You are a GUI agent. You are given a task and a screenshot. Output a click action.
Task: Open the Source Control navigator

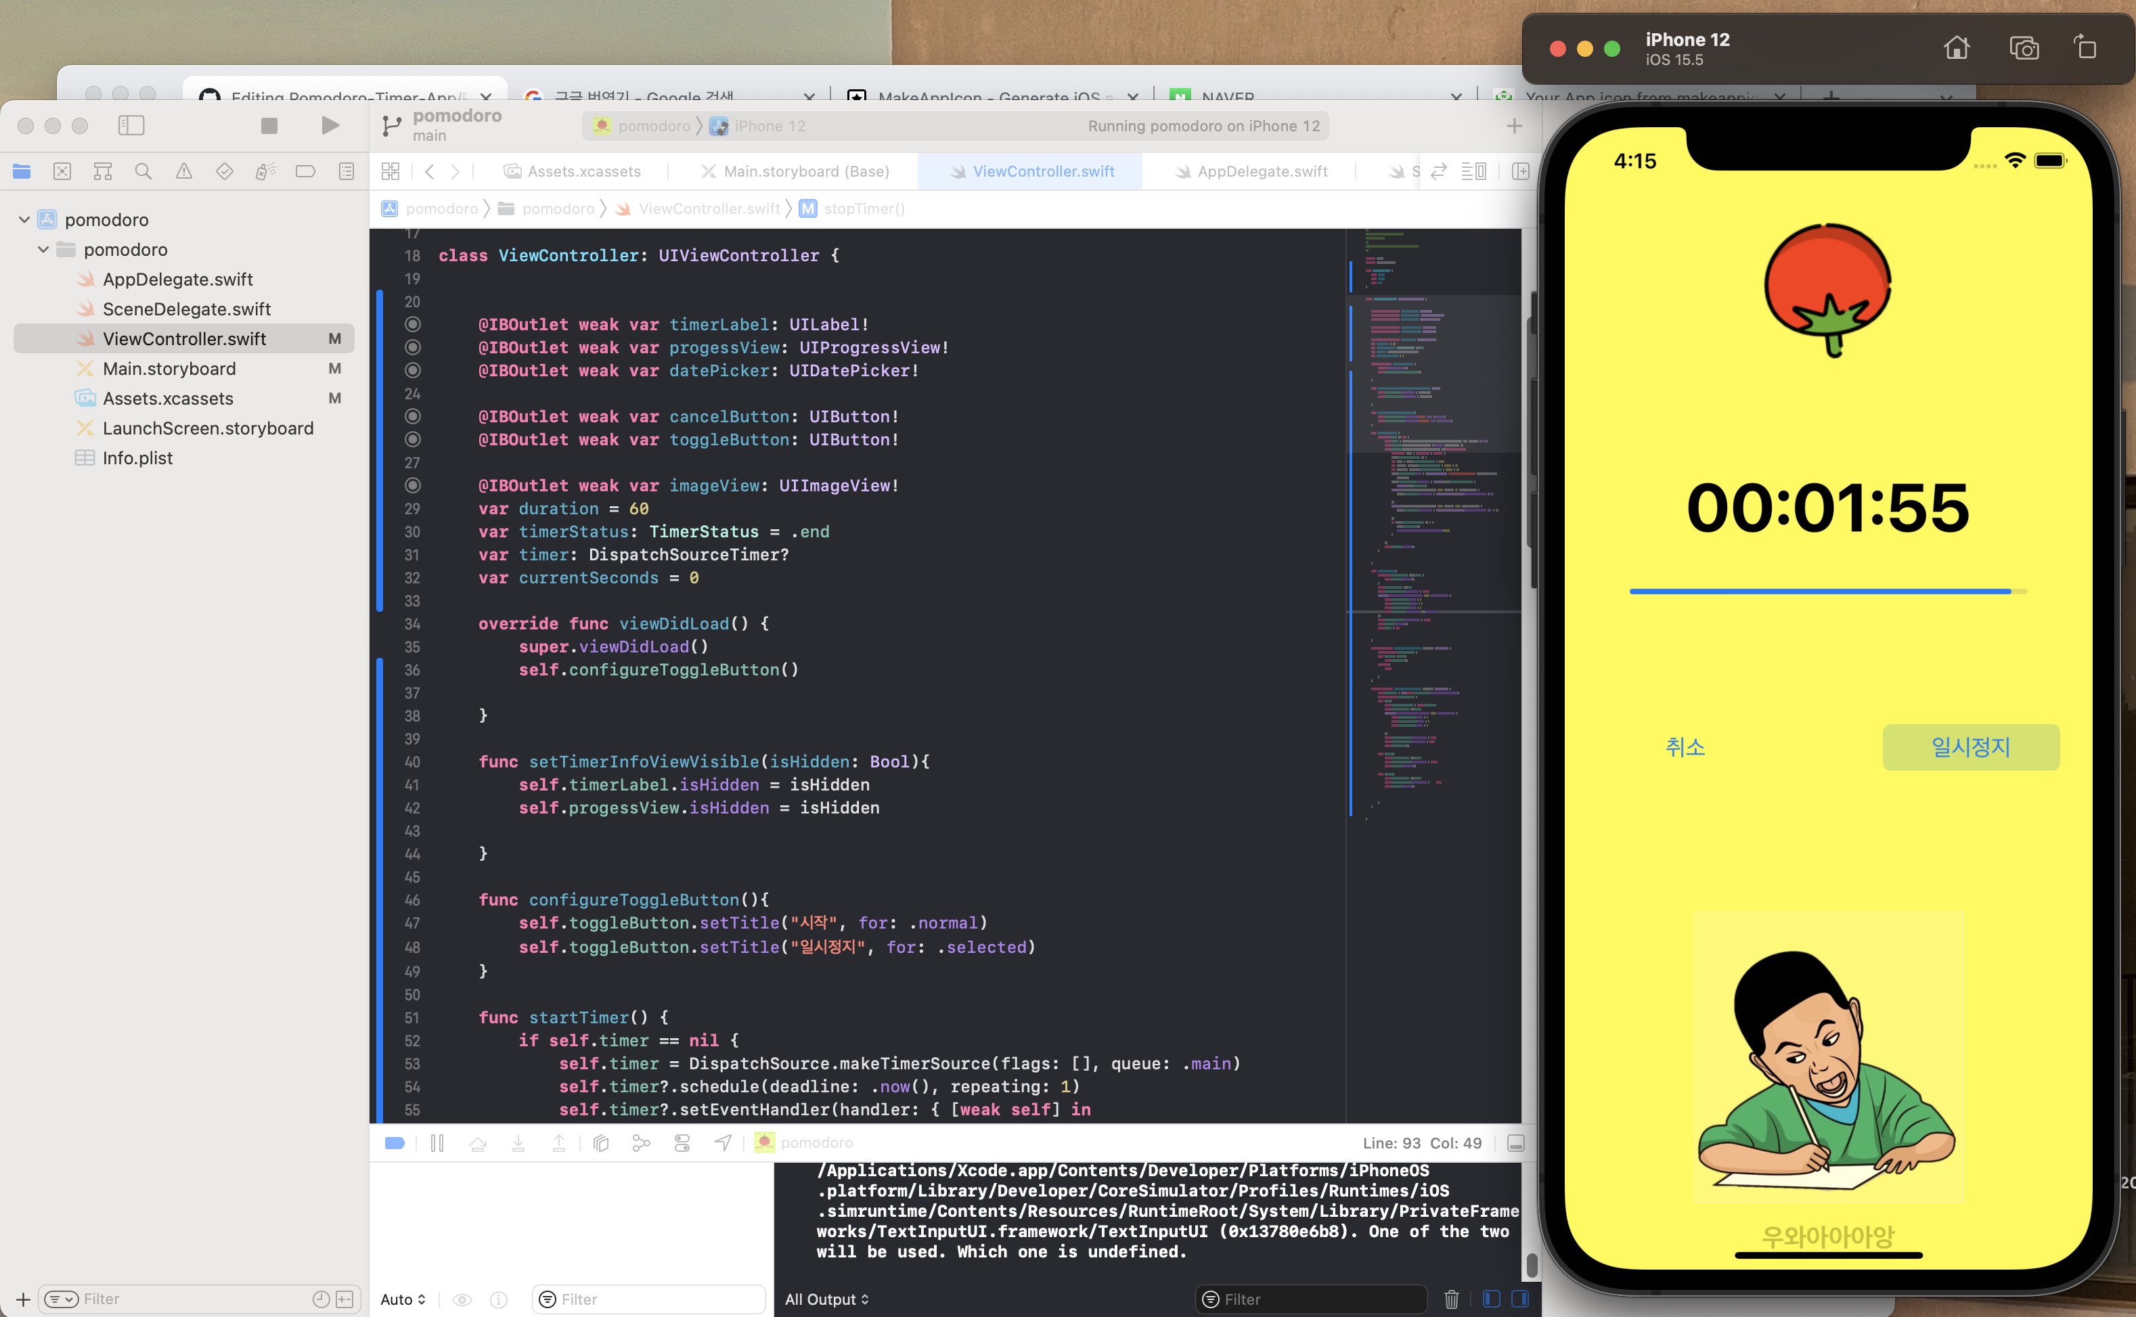62,171
